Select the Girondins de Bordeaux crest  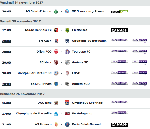point(67,41)
